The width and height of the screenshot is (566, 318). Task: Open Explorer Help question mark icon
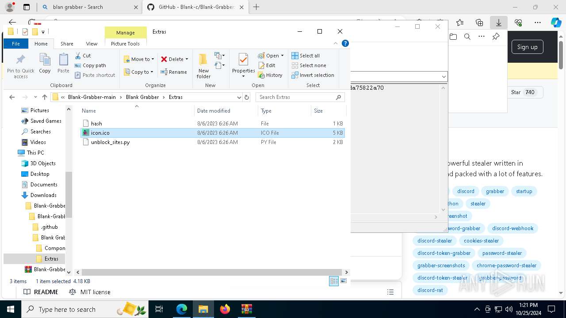345,43
